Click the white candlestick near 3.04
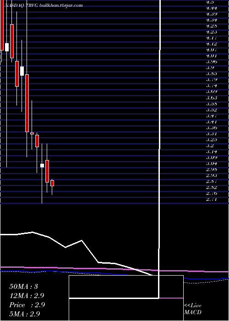The width and height of the screenshot is (229, 321). pos(42,166)
